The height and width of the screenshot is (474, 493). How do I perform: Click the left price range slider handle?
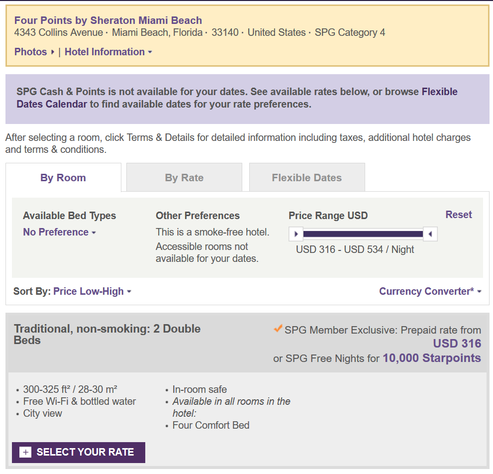pyautogui.click(x=296, y=234)
